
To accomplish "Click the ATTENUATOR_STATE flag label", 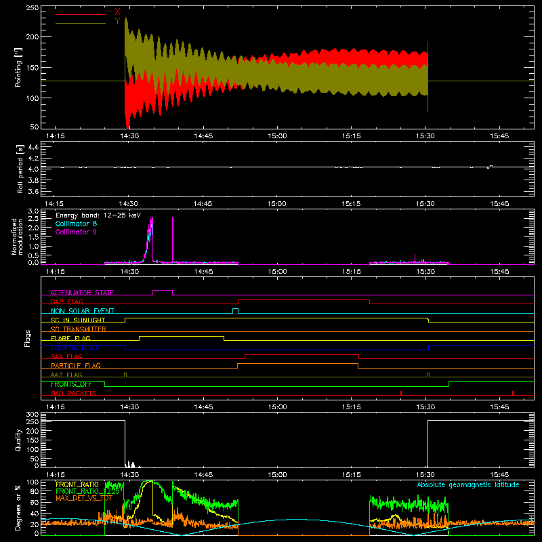I will 82,293.
